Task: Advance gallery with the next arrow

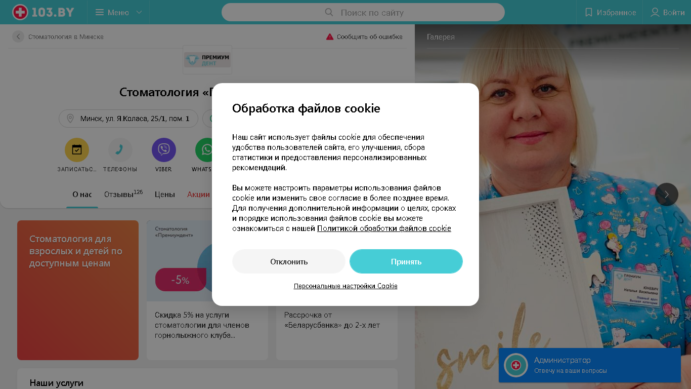Action: pos(667,194)
